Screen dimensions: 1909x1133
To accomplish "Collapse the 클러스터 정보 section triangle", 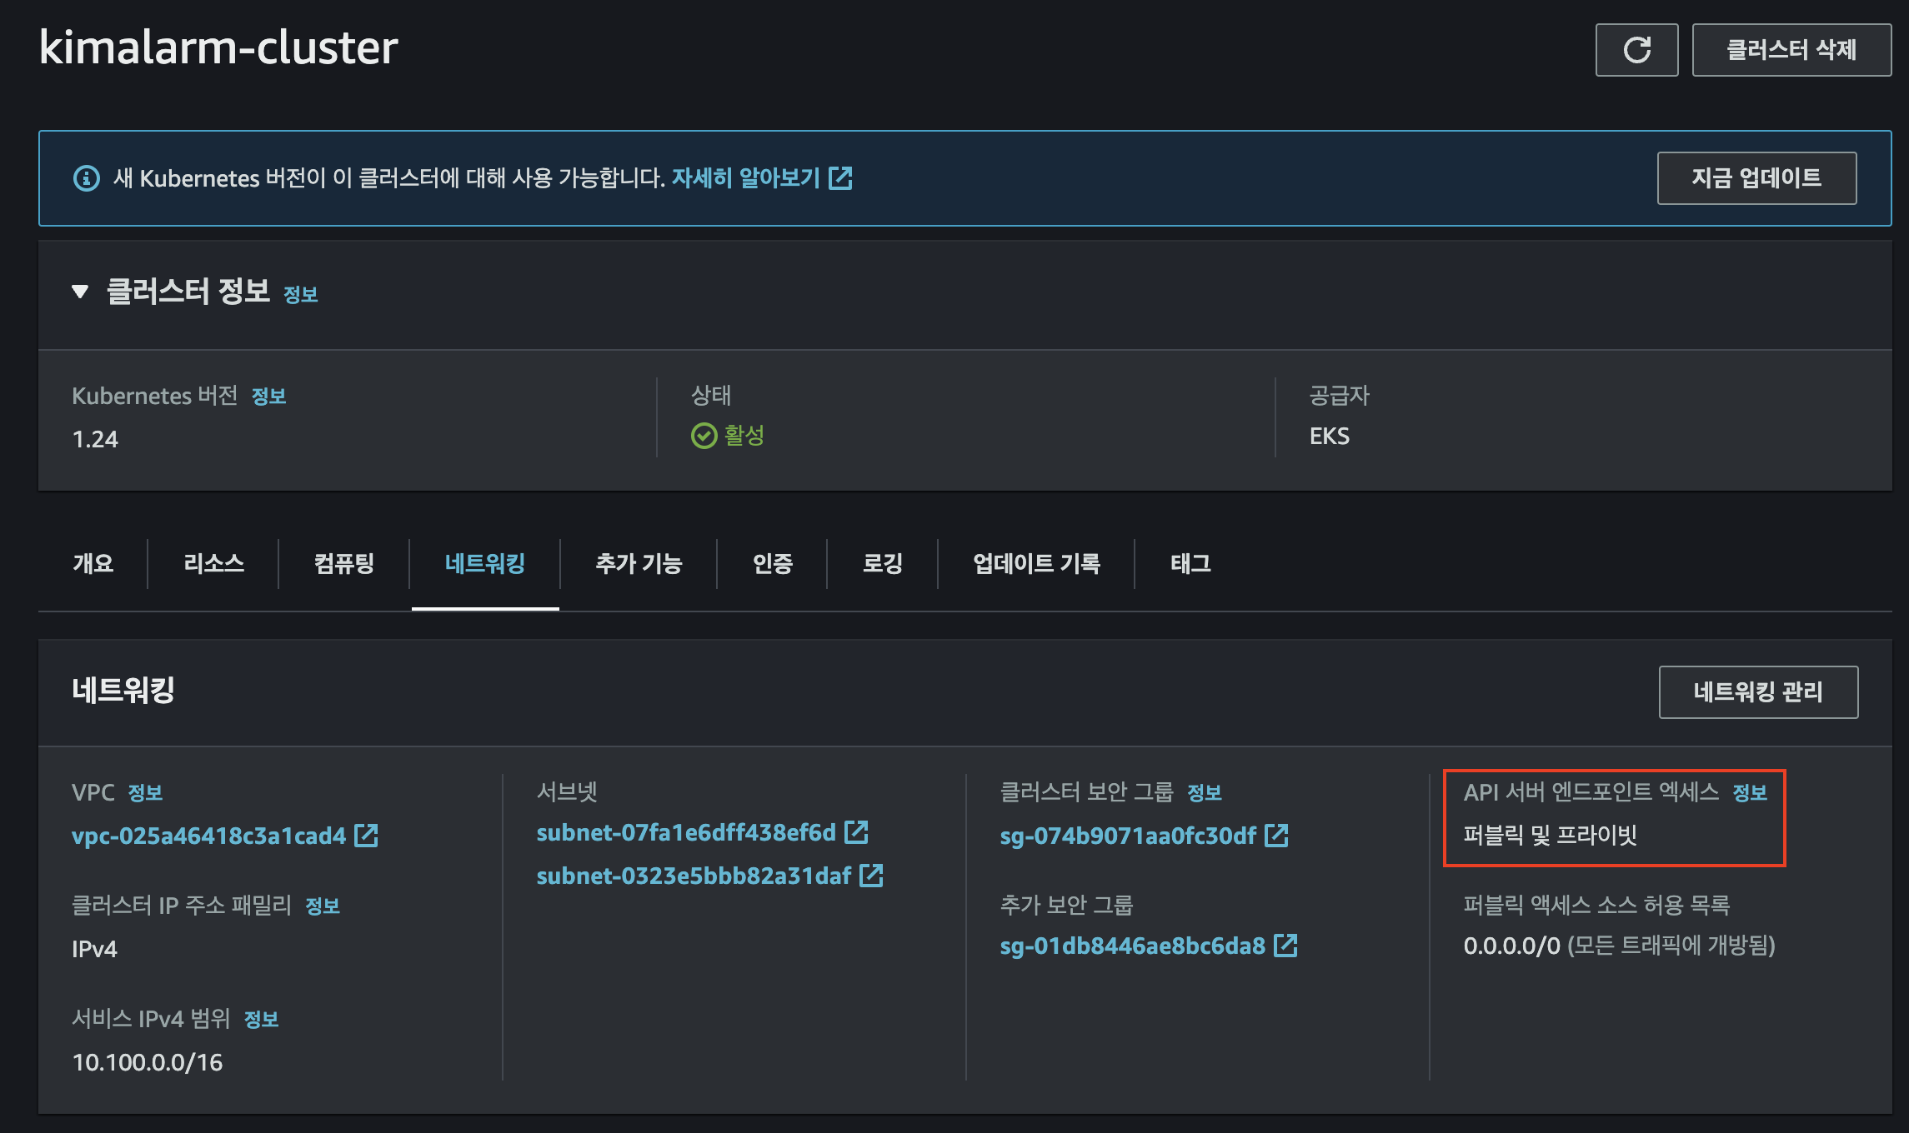I will [80, 292].
